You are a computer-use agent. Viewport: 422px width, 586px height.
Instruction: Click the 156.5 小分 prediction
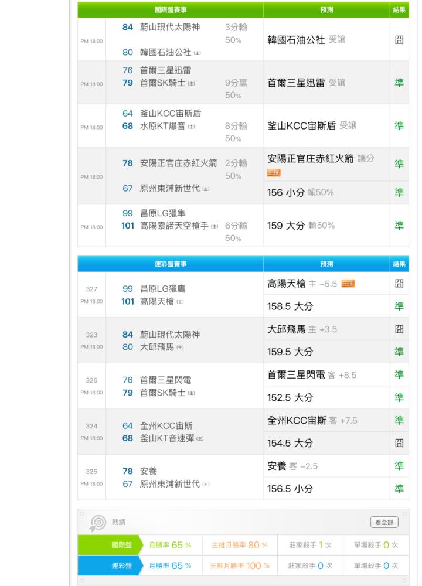[290, 489]
